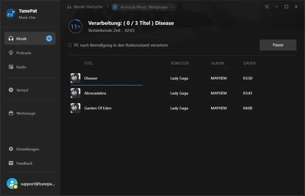The height and width of the screenshot is (196, 305).
Task: Click MAYHEM in the Disease row
Action: click(x=219, y=78)
